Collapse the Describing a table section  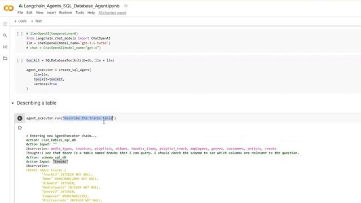tap(12, 103)
